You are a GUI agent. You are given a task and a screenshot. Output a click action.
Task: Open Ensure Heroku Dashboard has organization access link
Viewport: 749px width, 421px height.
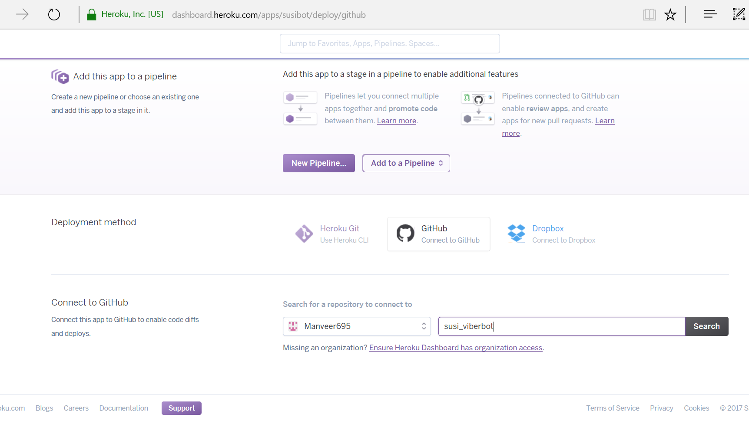[456, 348]
